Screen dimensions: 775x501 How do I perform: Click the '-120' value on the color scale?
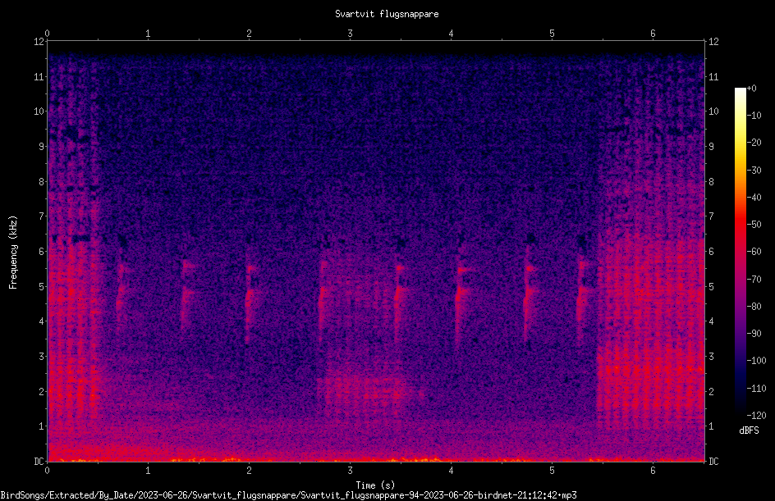pos(756,416)
